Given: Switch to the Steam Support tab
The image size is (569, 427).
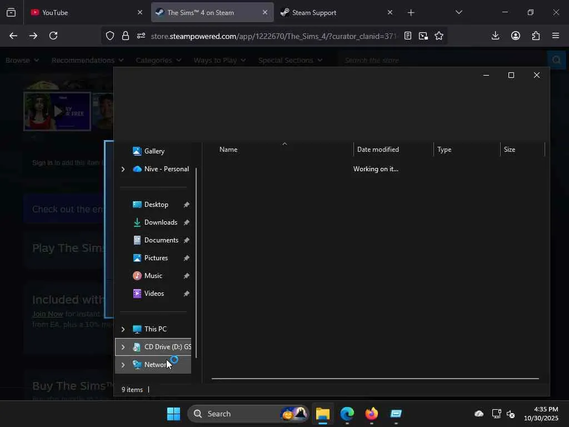Looking at the screenshot, I should 336,13.
